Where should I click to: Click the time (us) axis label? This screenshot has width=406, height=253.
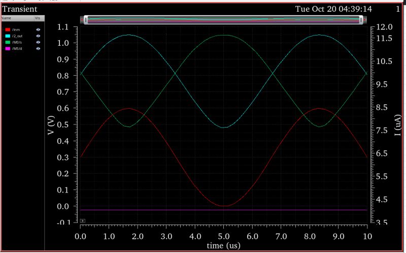point(223,245)
